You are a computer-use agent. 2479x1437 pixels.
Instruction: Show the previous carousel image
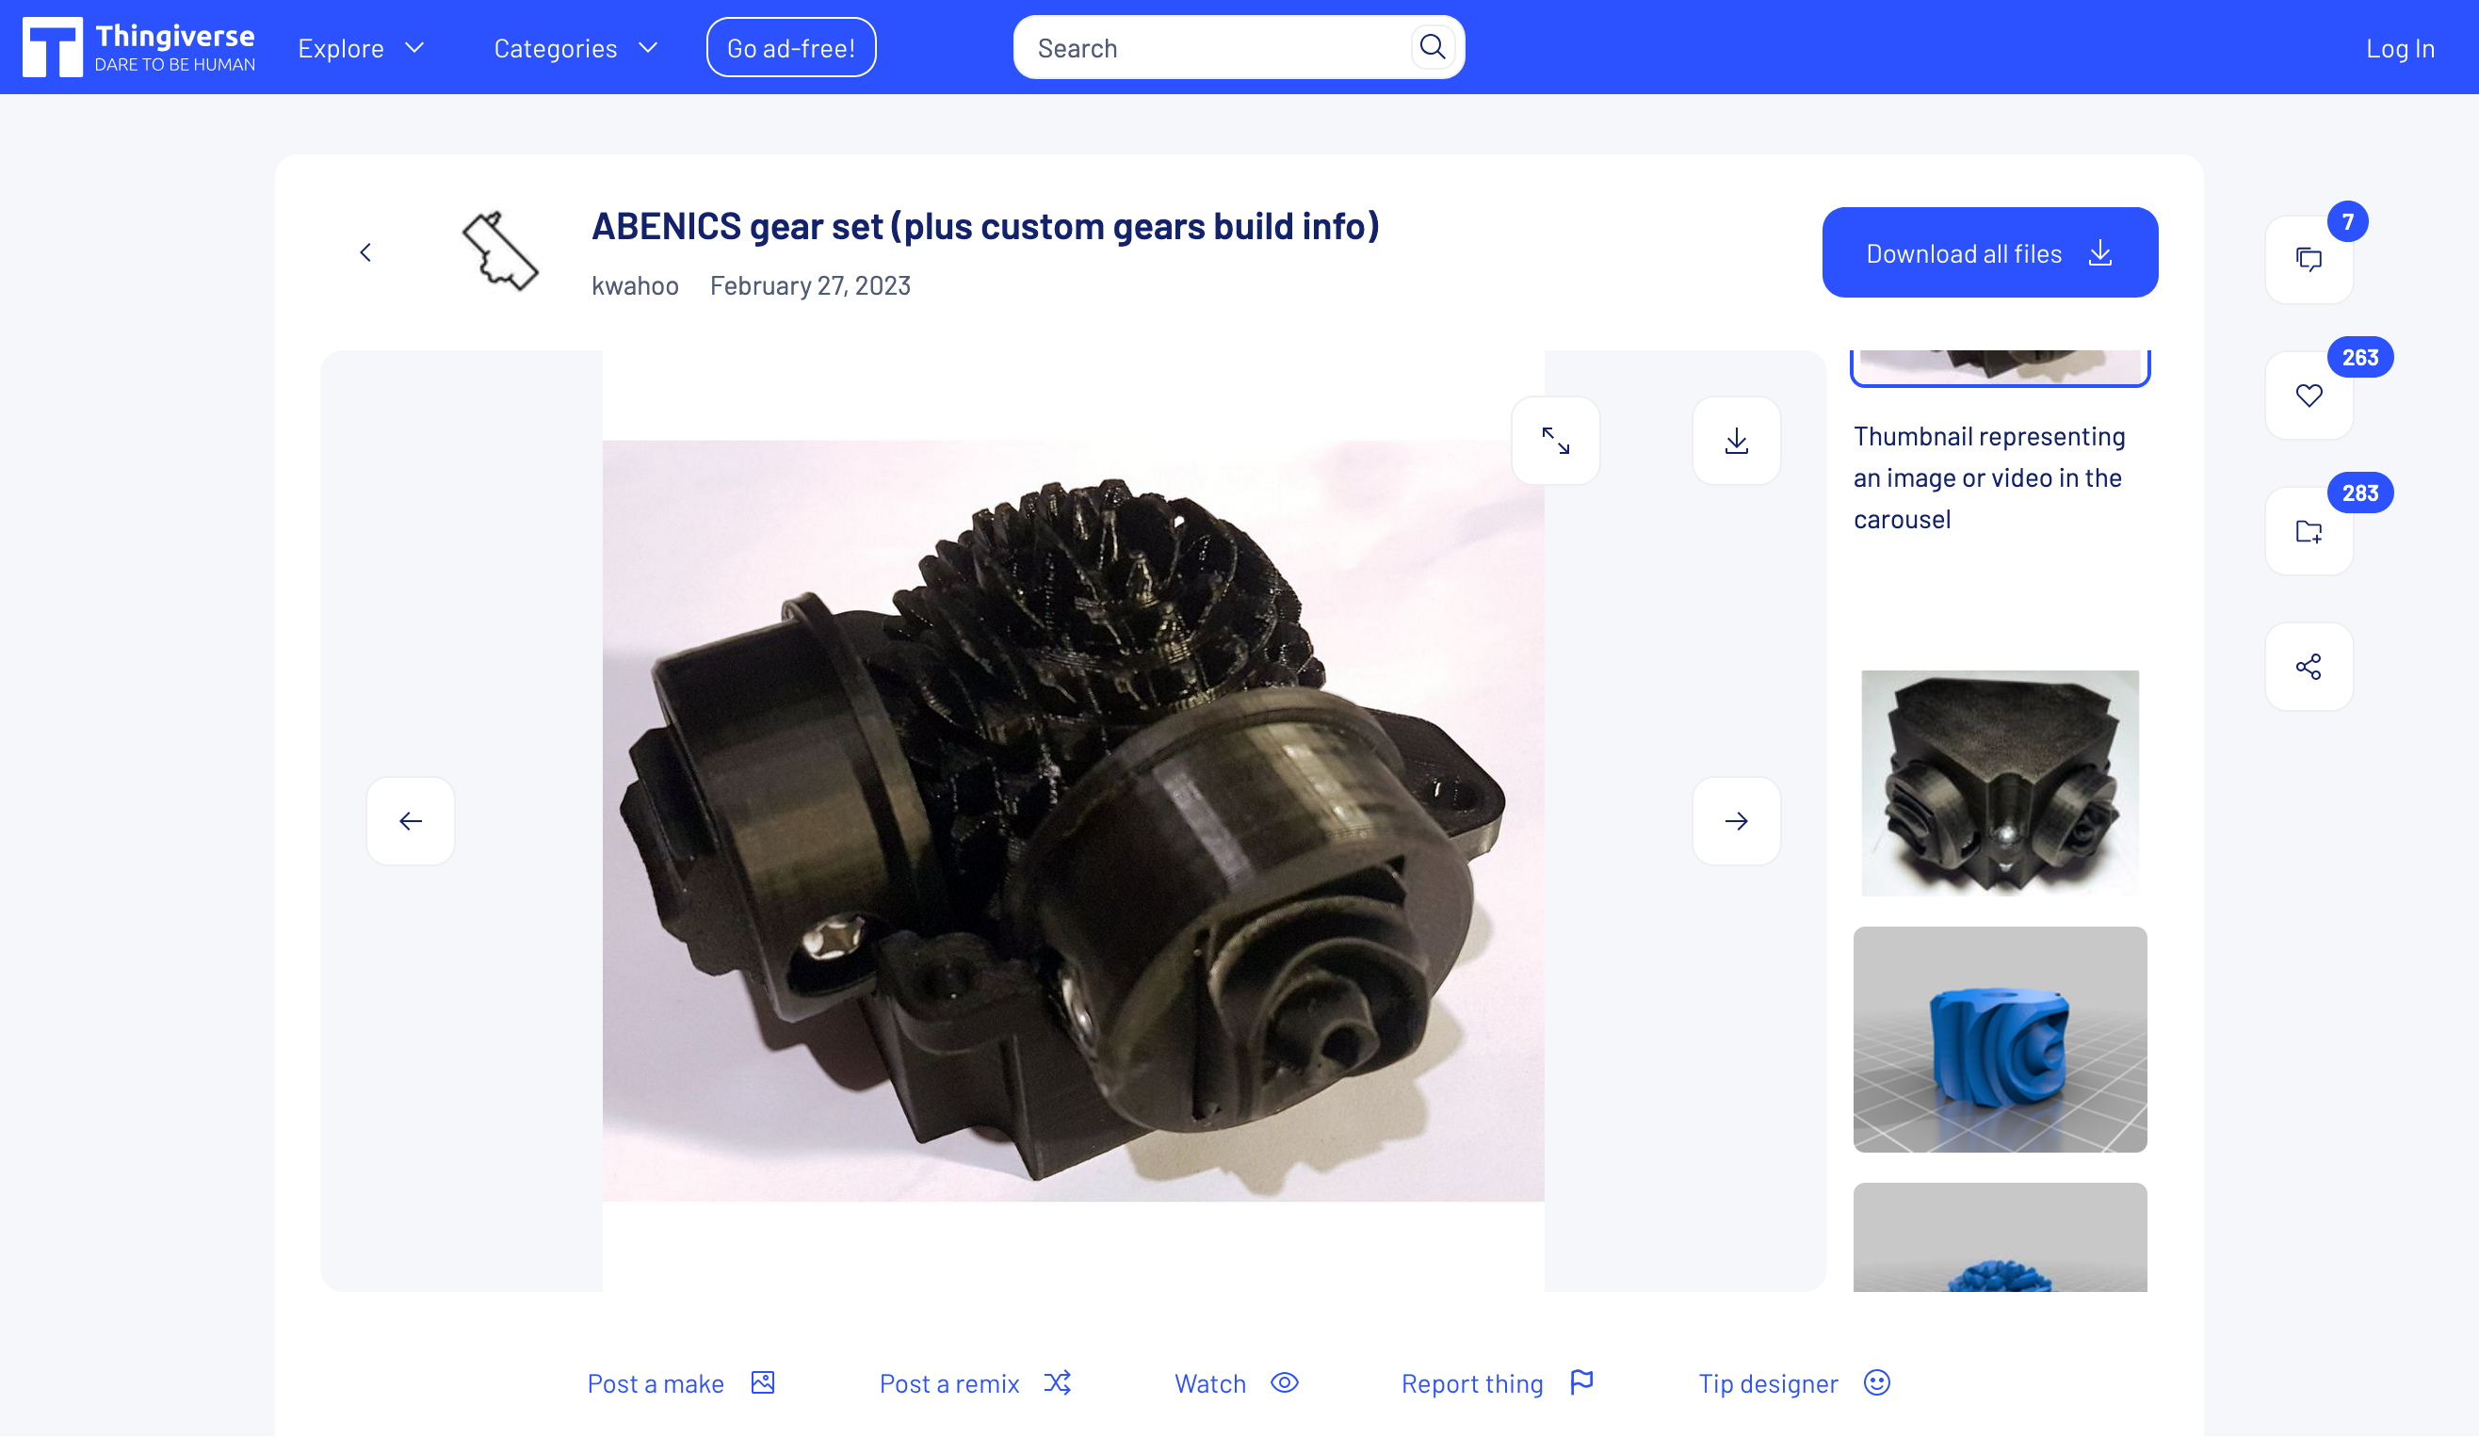point(411,821)
